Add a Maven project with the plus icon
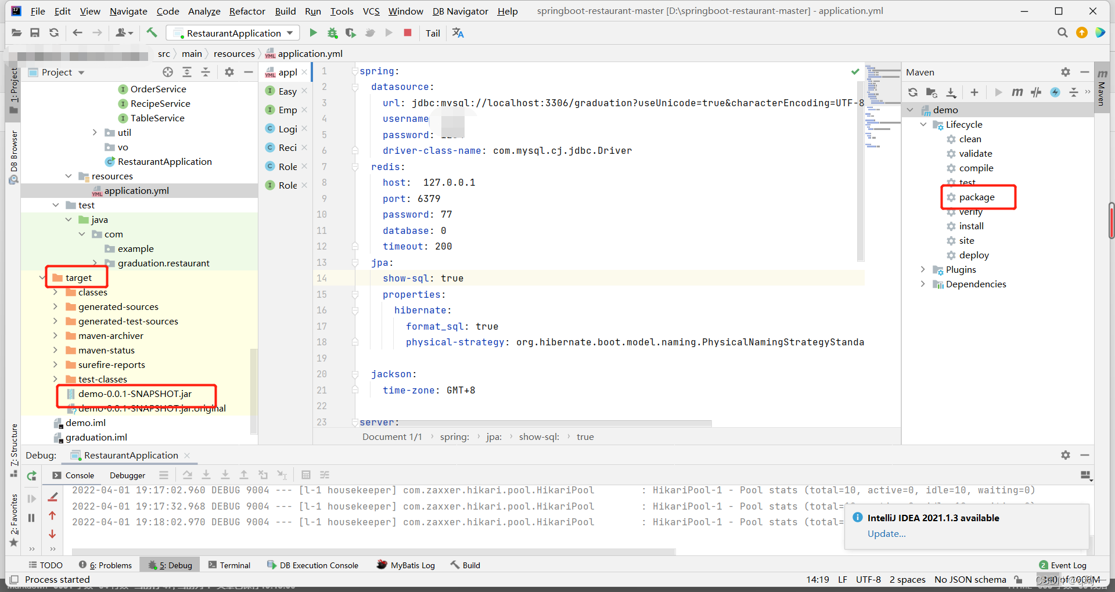 974,92
